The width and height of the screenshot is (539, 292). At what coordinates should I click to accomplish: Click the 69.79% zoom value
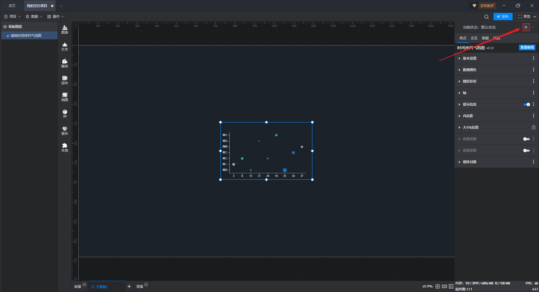pyautogui.click(x=428, y=286)
